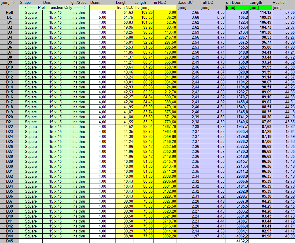Select the cell with value 88,74

(x=144, y=57)
